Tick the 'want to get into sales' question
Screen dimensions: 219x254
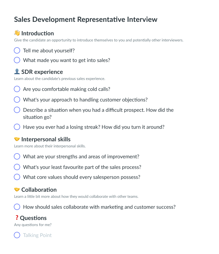(x=17, y=60)
